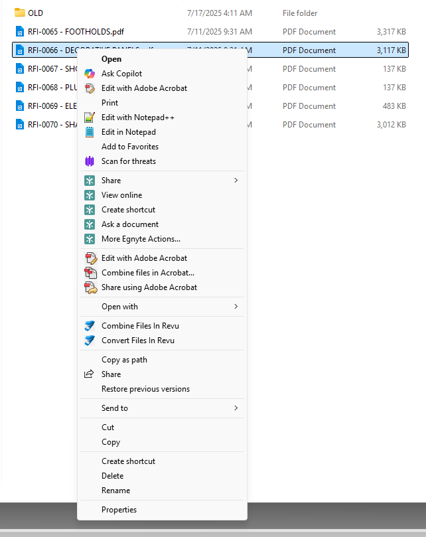Choose Print from the context menu
The height and width of the screenshot is (537, 426).
click(162, 103)
